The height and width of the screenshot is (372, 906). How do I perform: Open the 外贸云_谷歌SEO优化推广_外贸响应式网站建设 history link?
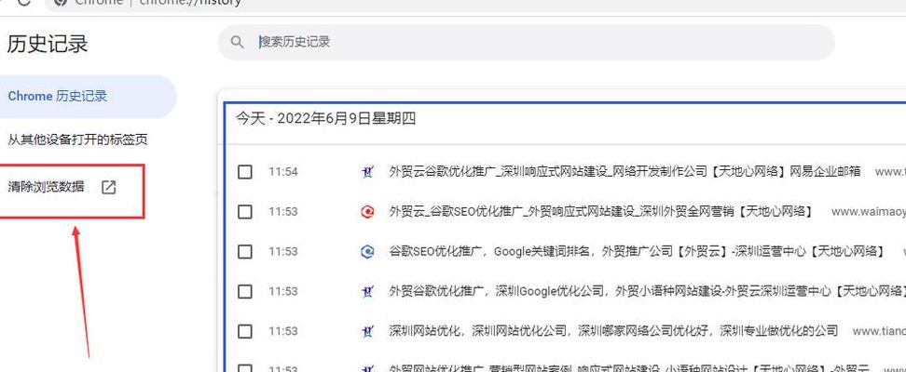(x=601, y=212)
